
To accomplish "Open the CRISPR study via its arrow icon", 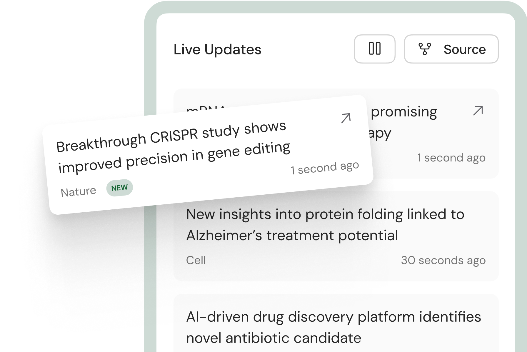I will pos(346,118).
